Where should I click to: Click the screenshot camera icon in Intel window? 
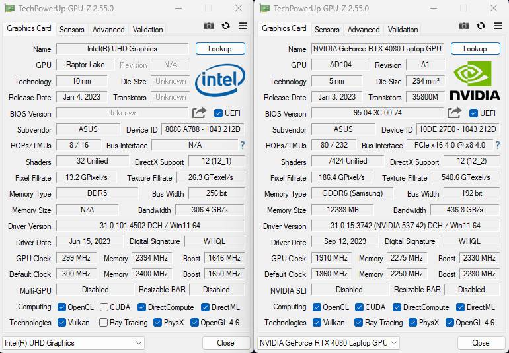pyautogui.click(x=209, y=26)
